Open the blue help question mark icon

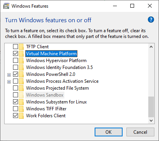[x=151, y=20]
